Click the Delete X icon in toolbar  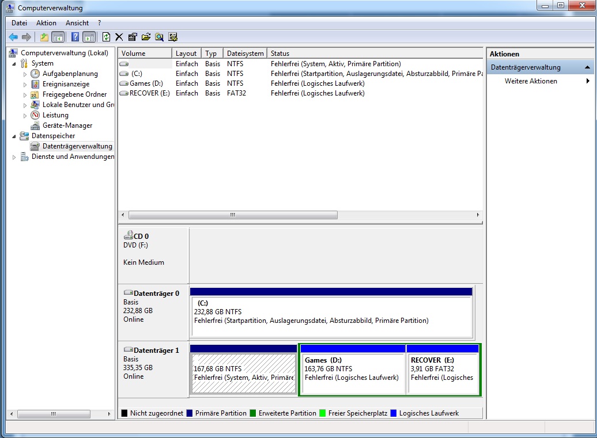point(119,37)
